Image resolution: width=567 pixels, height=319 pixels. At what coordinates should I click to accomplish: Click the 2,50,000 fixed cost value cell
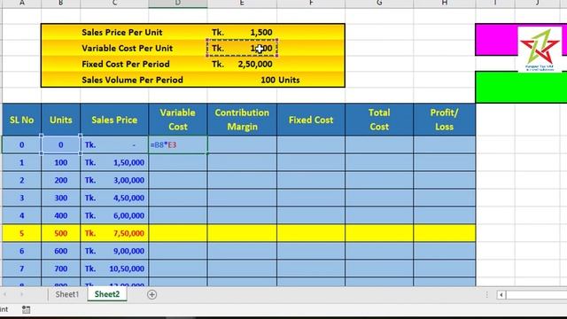tap(242, 64)
